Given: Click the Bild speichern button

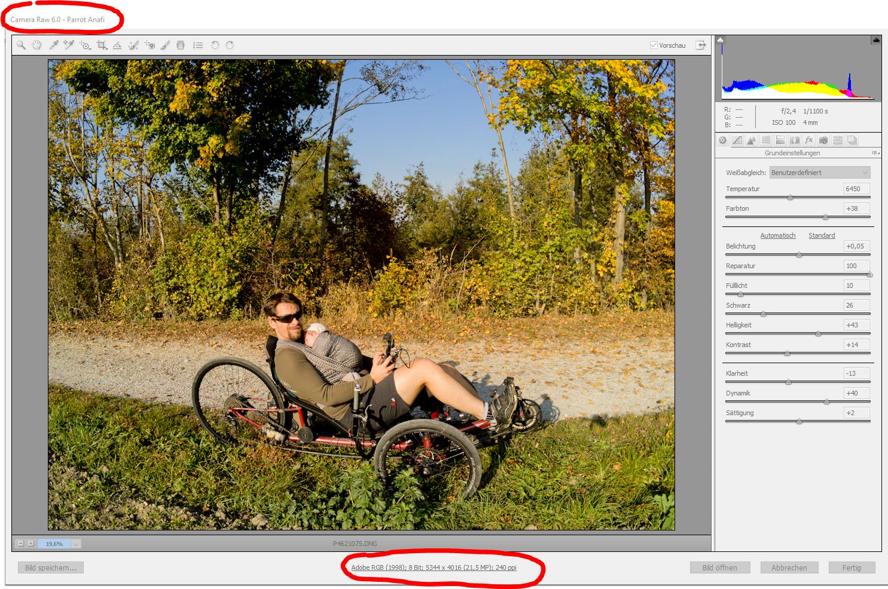Looking at the screenshot, I should click(50, 567).
